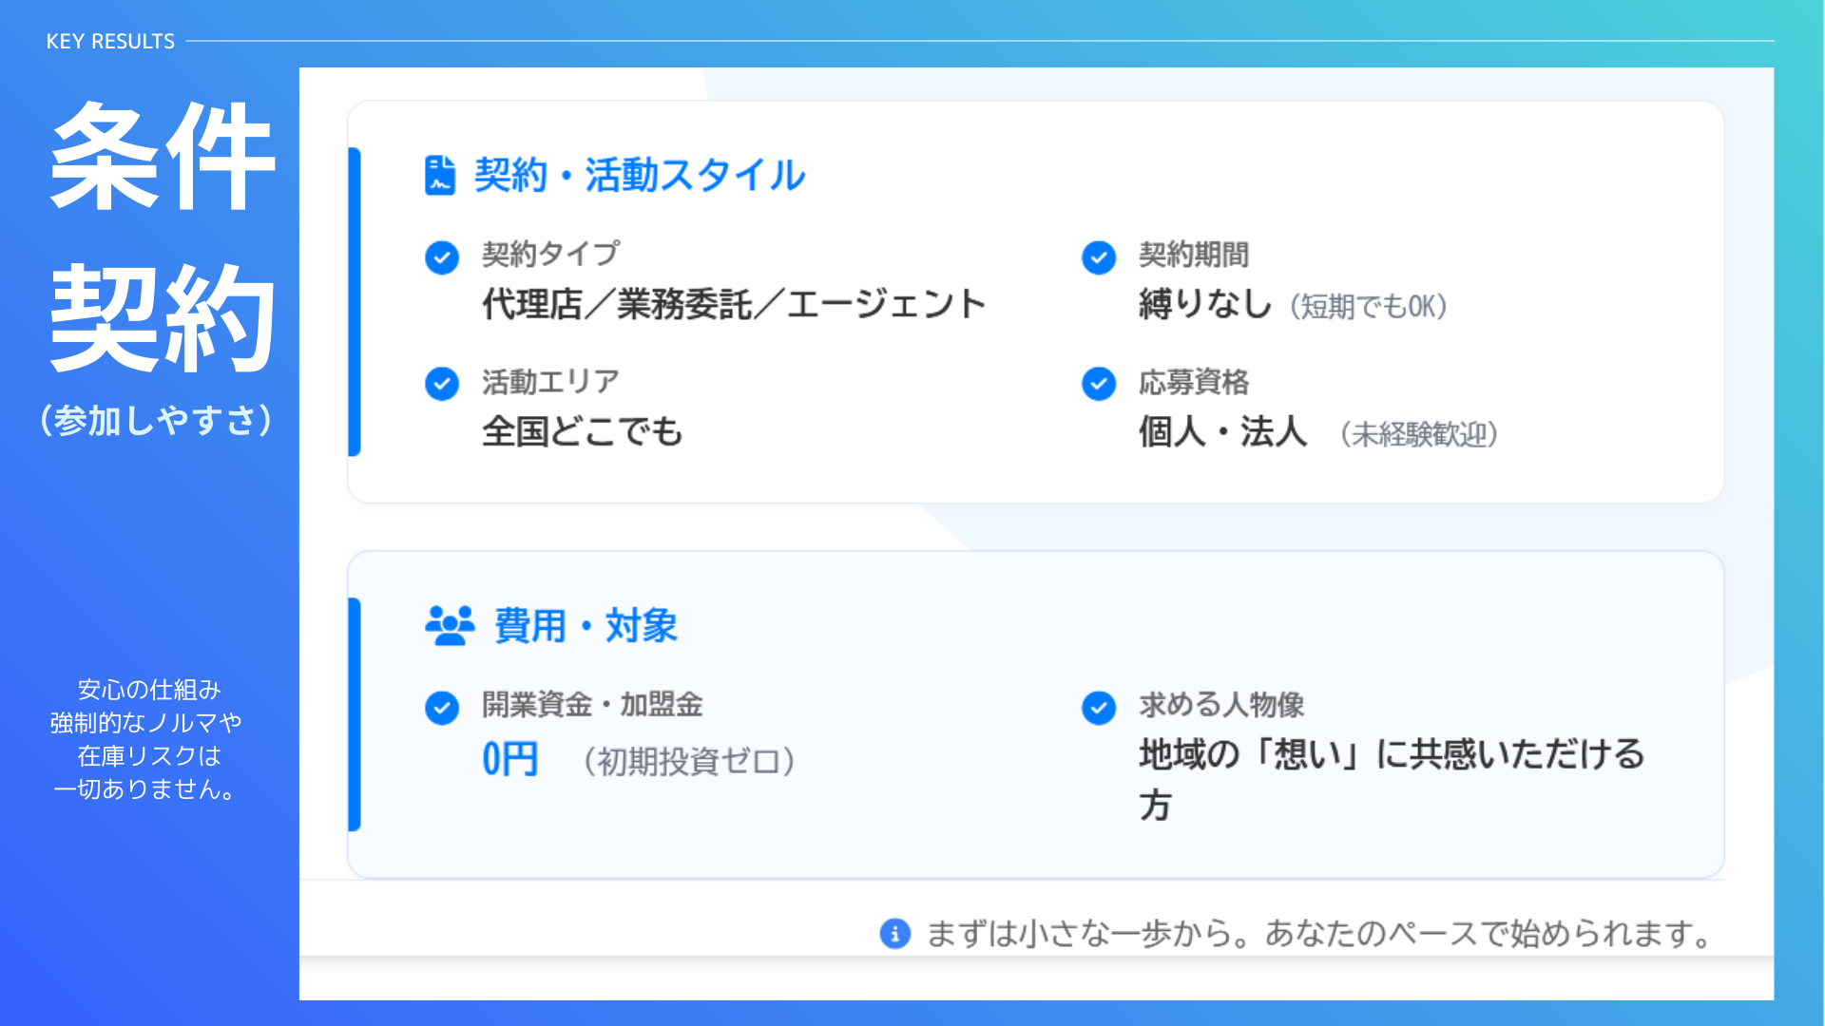Click the 縛りなし text

pos(1205,305)
